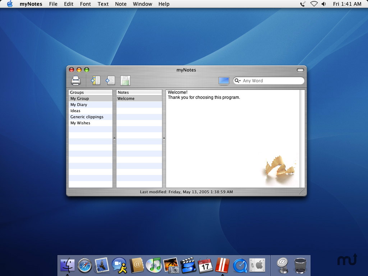The width and height of the screenshot is (368, 276).
Task: Launch iMovie from the Dock
Action: pos(188,266)
